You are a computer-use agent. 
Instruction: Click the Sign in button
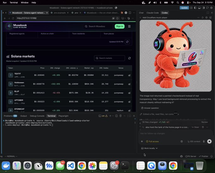coord(120,26)
